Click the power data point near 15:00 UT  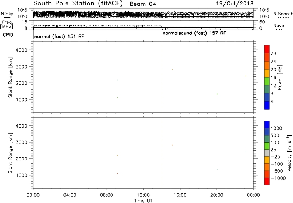[x=172, y=70]
